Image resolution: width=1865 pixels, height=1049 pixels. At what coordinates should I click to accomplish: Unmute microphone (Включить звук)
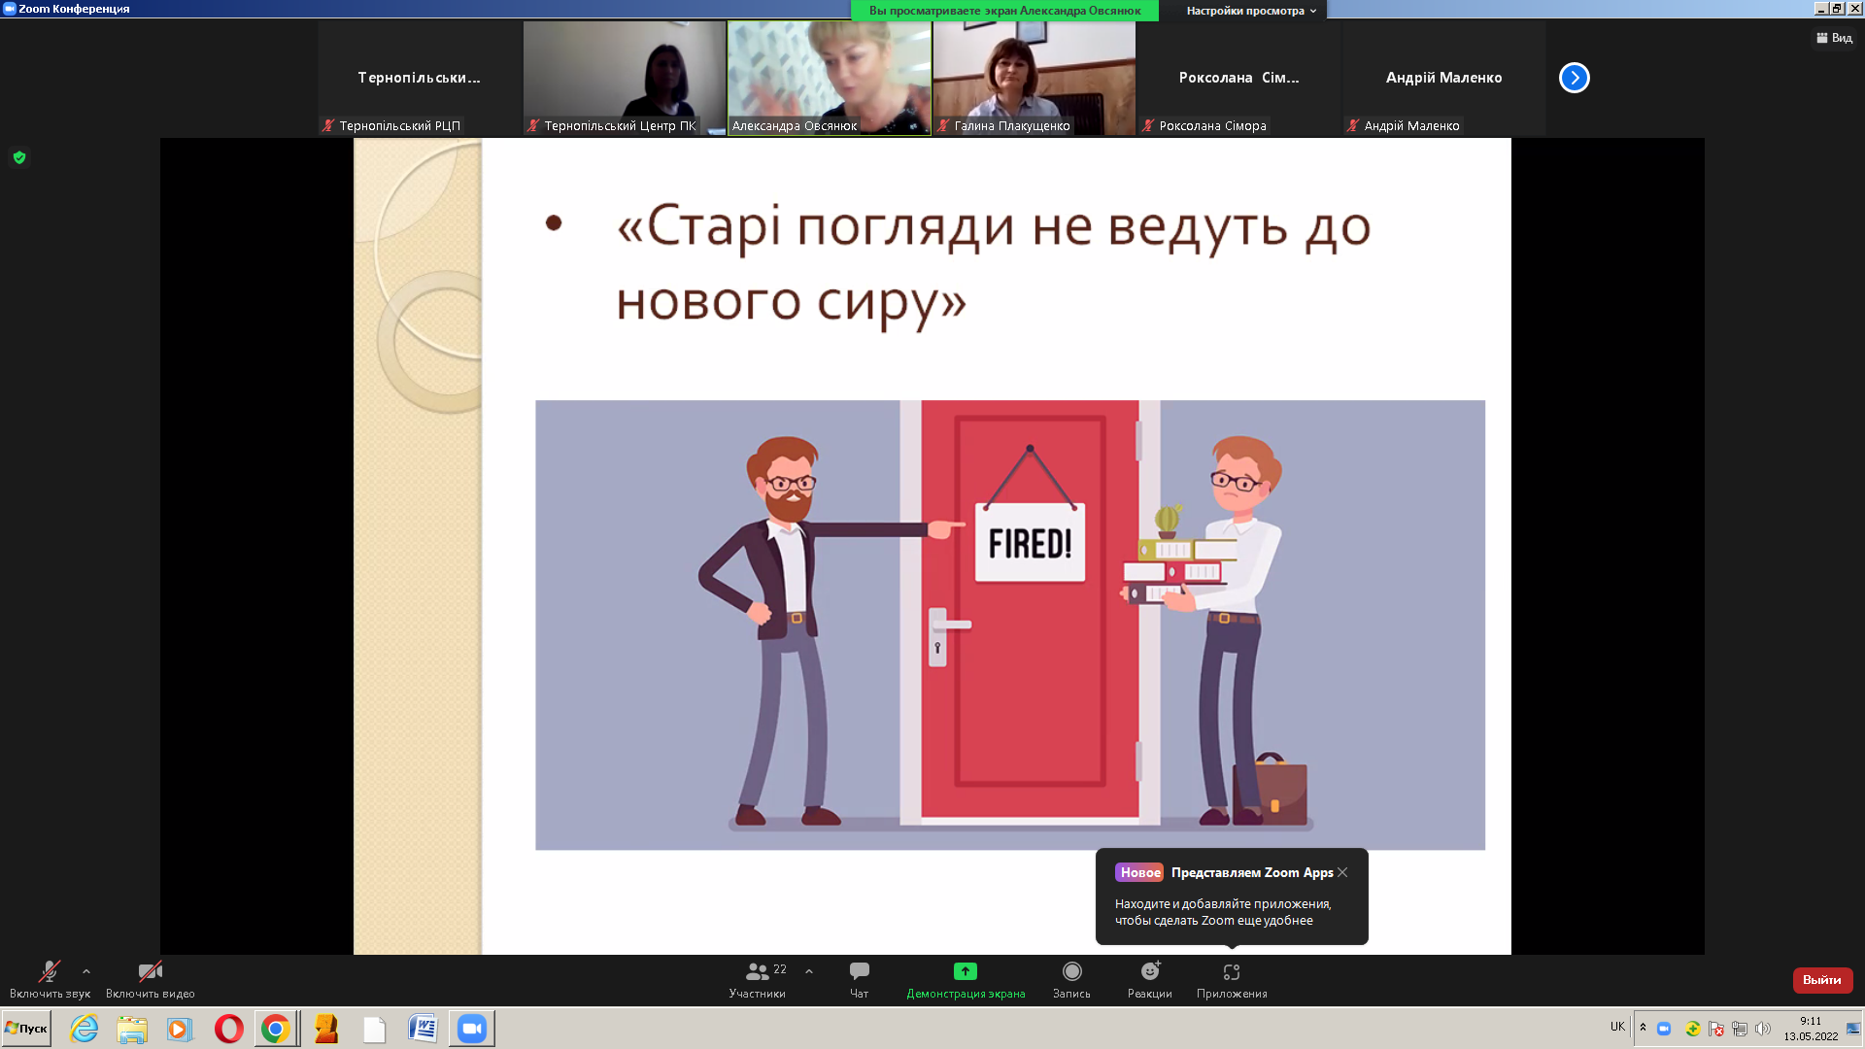(49, 972)
